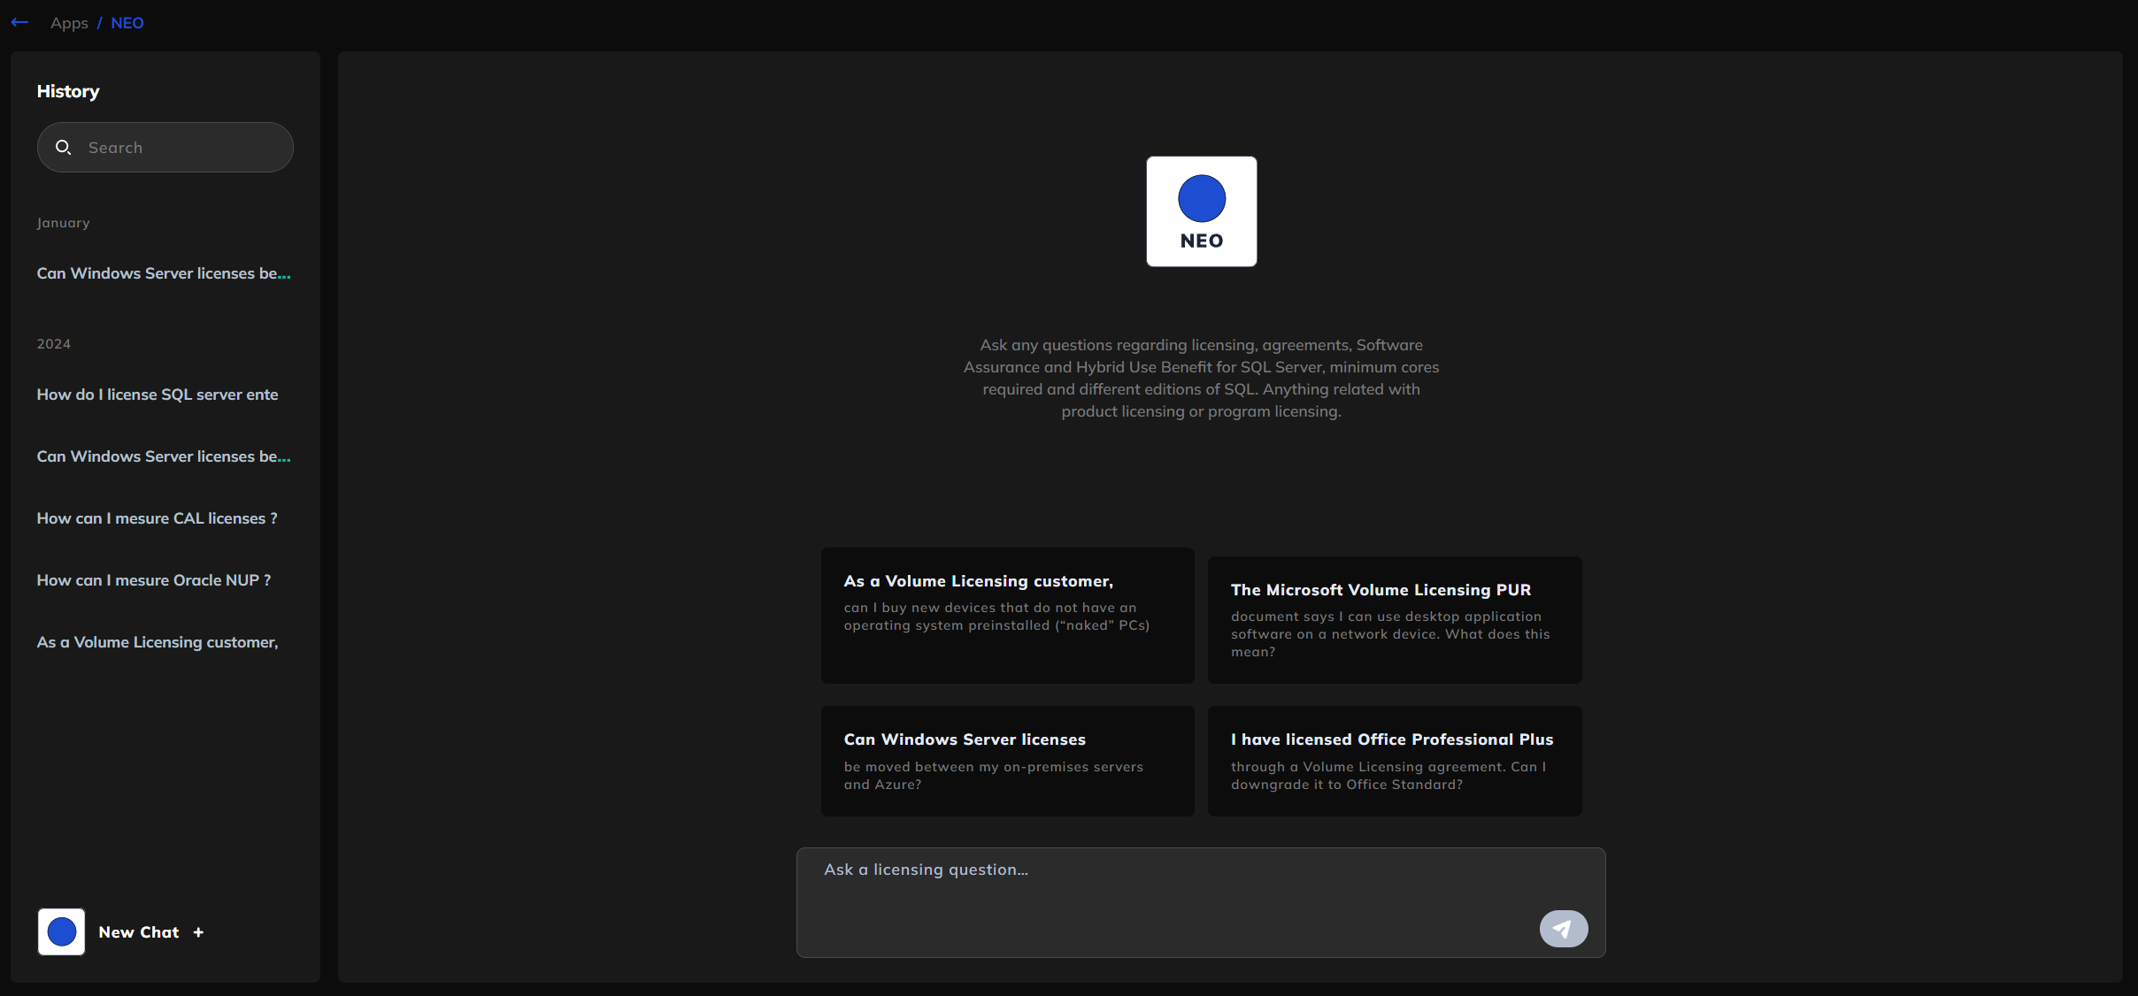Click the plus icon next to New Chat
The width and height of the screenshot is (2138, 996).
coord(198,932)
